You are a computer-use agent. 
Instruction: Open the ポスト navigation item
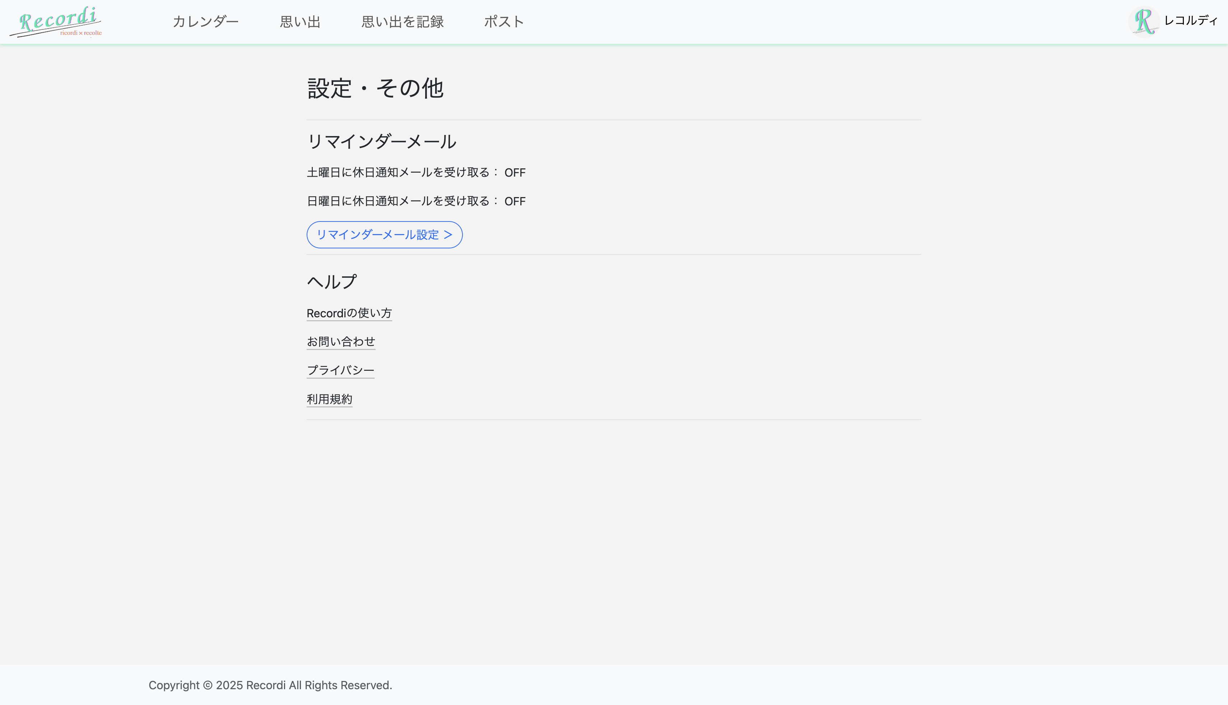point(504,22)
